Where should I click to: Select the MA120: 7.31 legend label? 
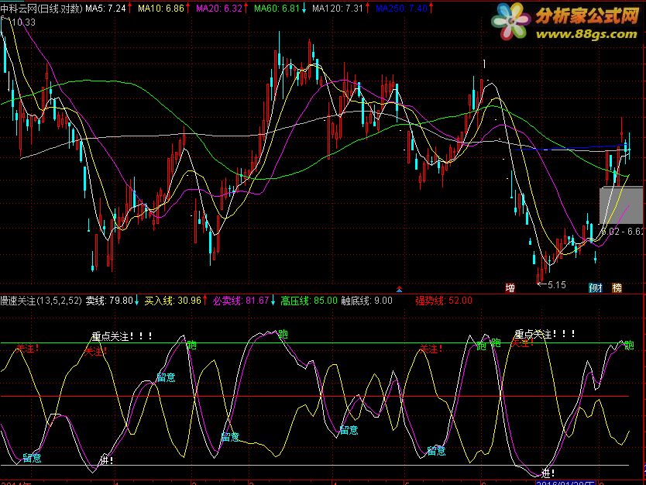pyautogui.click(x=338, y=9)
